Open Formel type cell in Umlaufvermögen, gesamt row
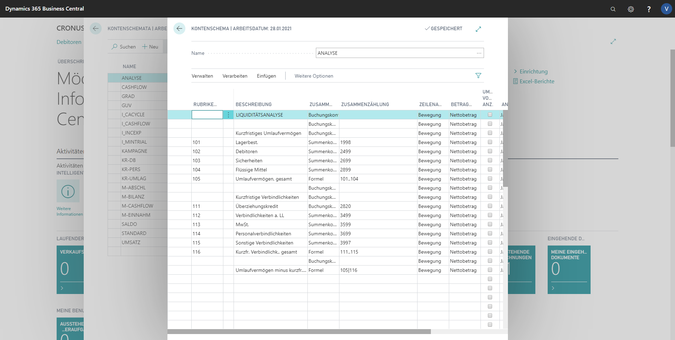 point(323,179)
